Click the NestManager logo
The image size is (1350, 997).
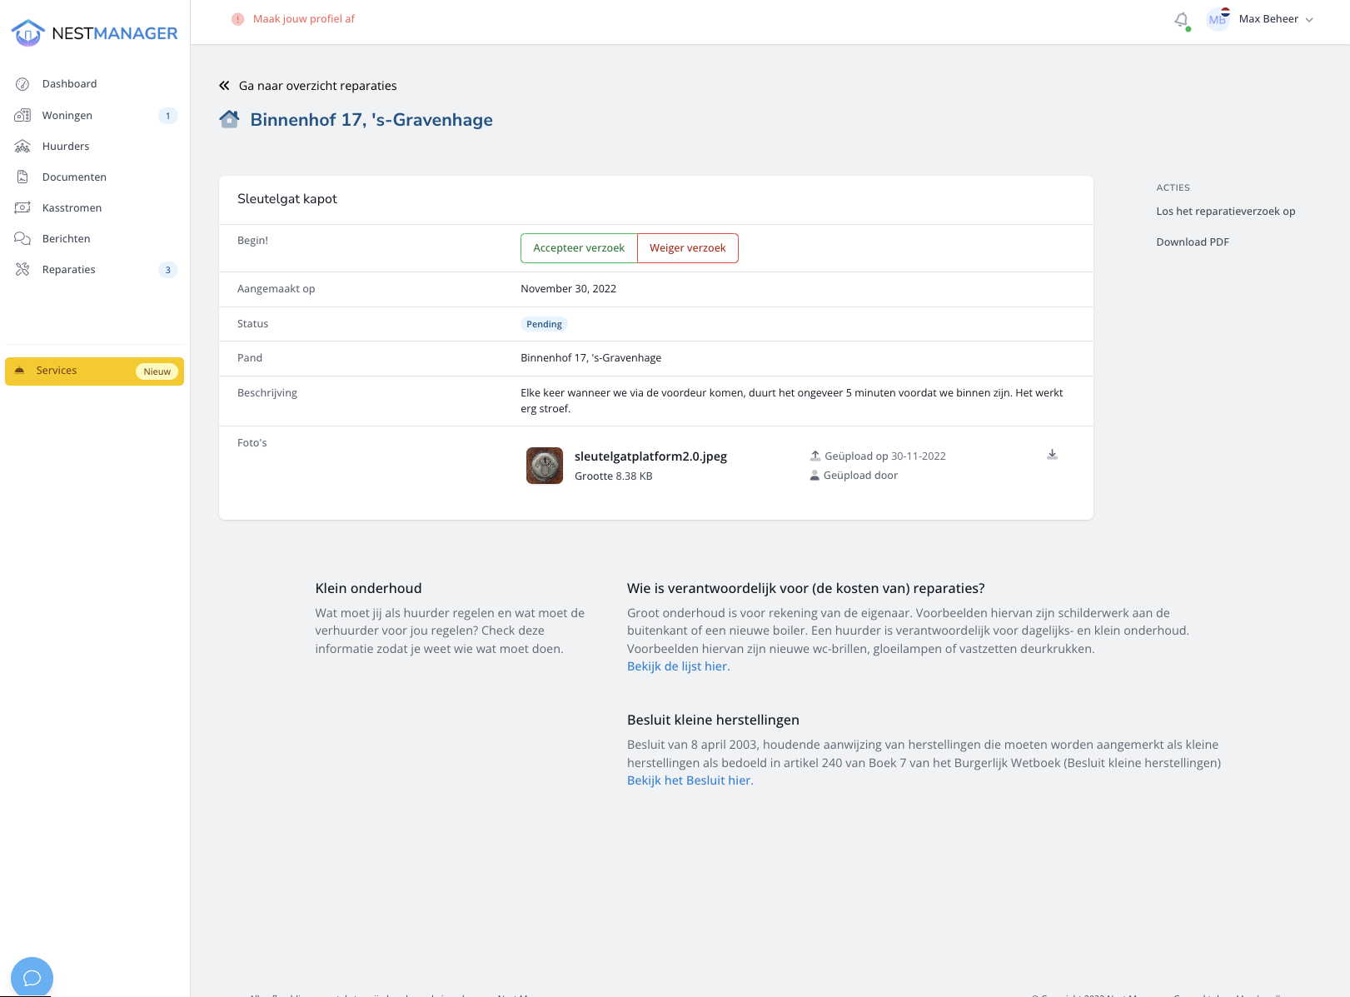(95, 33)
